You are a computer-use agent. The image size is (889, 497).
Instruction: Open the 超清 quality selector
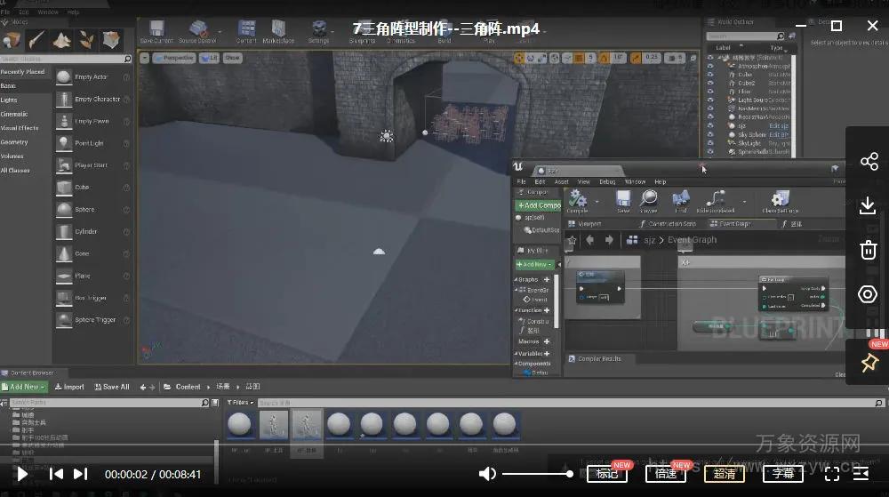pos(725,474)
